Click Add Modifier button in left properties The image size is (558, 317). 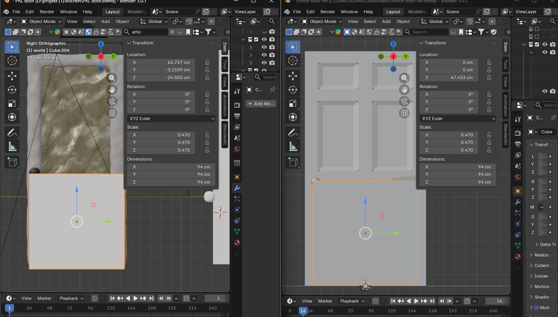(x=261, y=104)
